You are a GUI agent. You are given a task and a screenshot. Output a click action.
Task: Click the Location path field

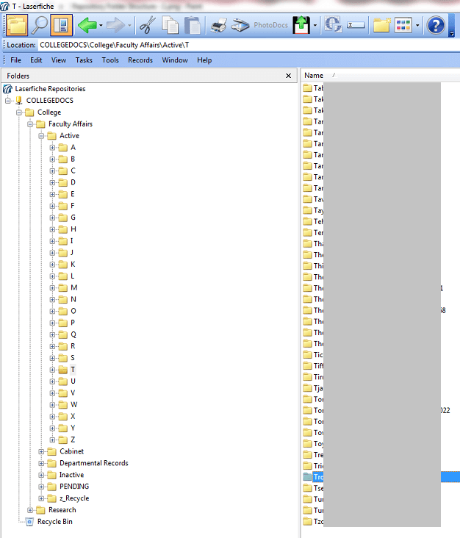pyautogui.click(x=248, y=45)
